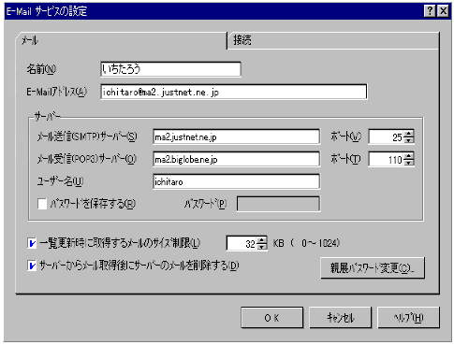This screenshot has height=345, width=454.
Task: Confirm settings with the OK button
Action: [271, 318]
